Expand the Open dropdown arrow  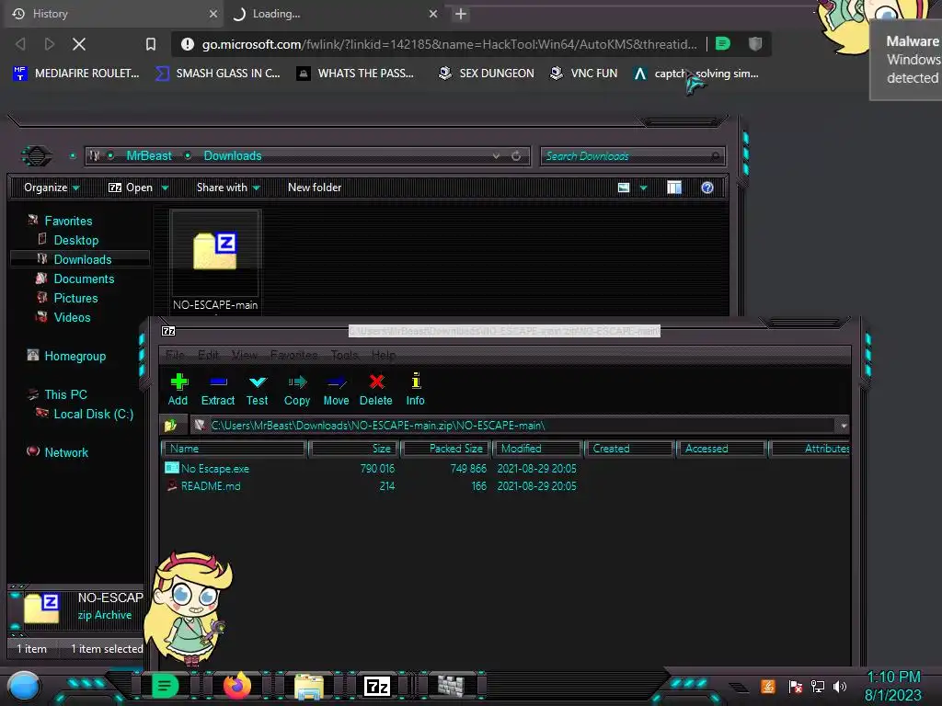pyautogui.click(x=166, y=188)
